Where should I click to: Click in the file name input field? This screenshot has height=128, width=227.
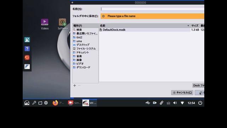(x=153, y=9)
